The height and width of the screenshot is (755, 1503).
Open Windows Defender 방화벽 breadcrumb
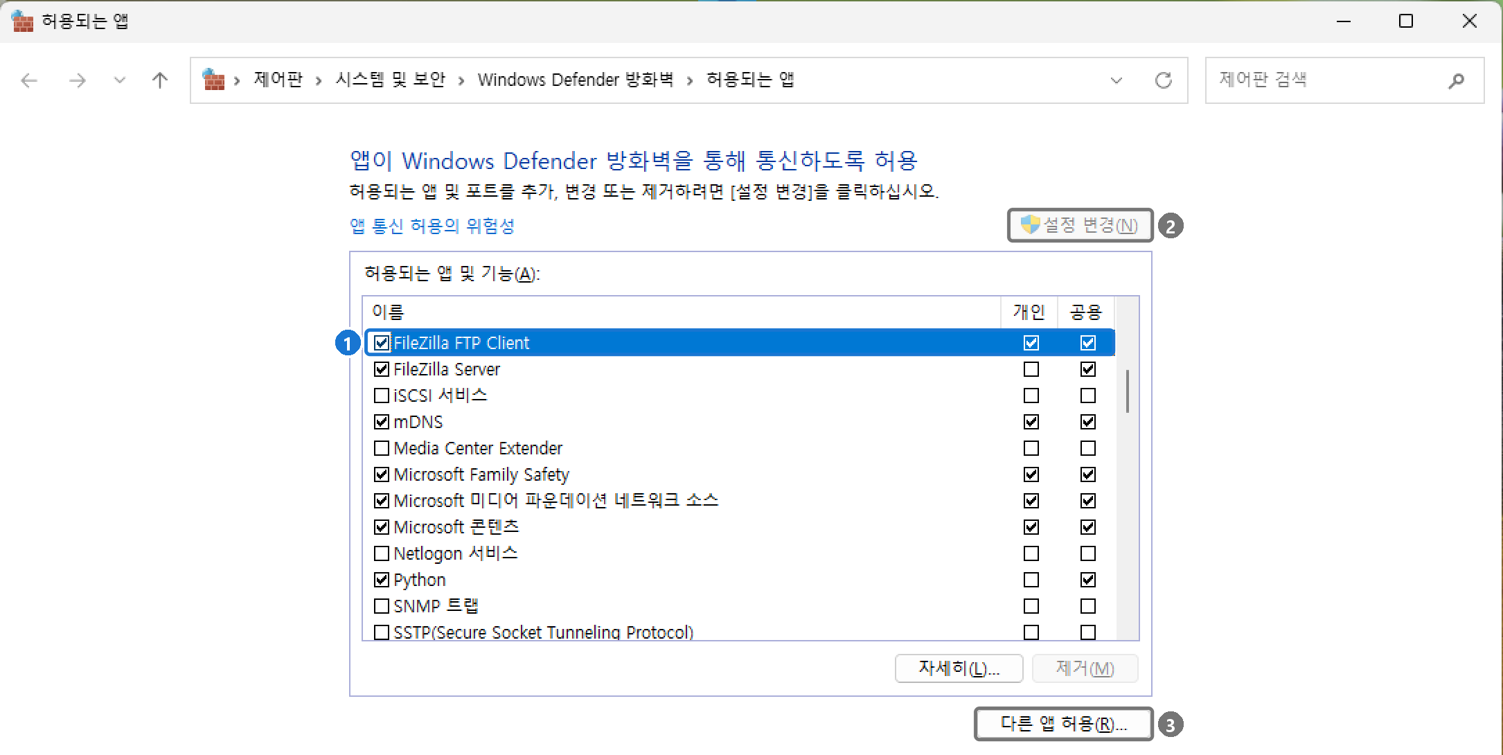coord(576,80)
